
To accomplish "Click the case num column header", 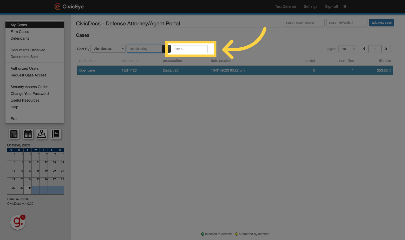I will [x=129, y=61].
